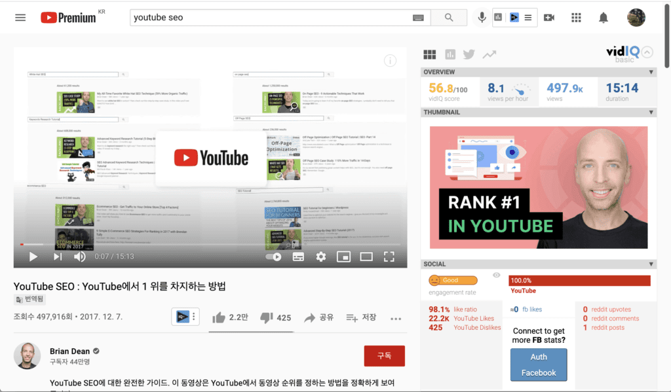Click the 번역됨 translated label
Screen dimensions: 671x392
[30, 299]
